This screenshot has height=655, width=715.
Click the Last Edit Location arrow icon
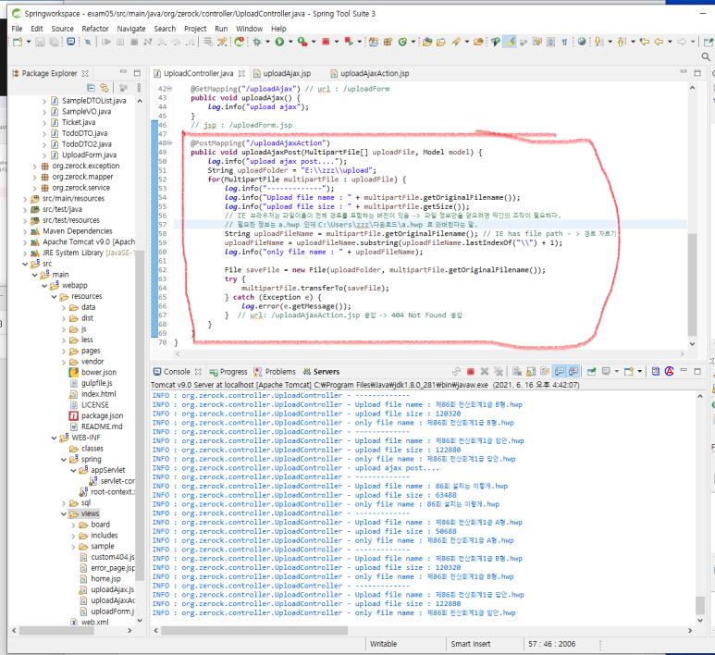[x=645, y=42]
